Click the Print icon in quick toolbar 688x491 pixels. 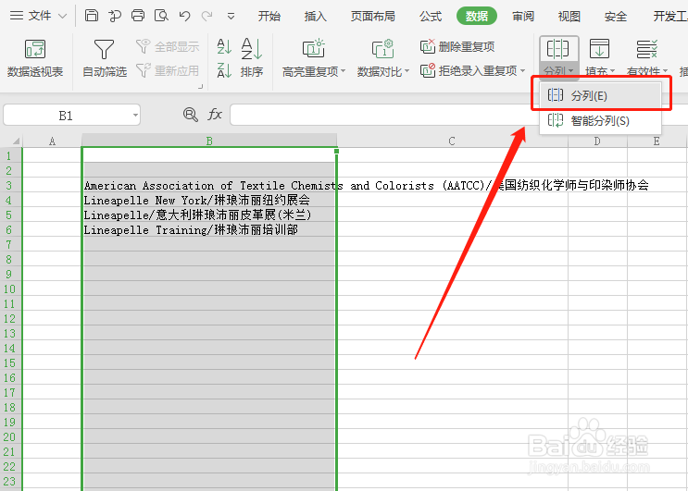pos(138,16)
